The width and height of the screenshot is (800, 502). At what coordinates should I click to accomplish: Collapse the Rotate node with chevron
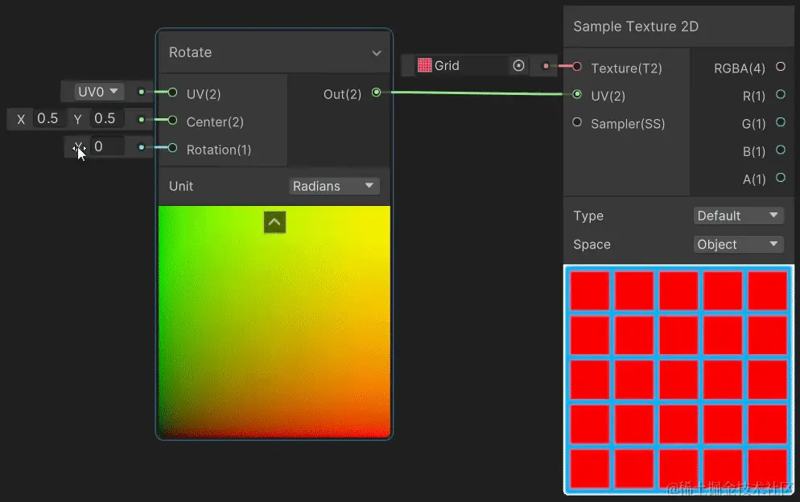coord(377,53)
